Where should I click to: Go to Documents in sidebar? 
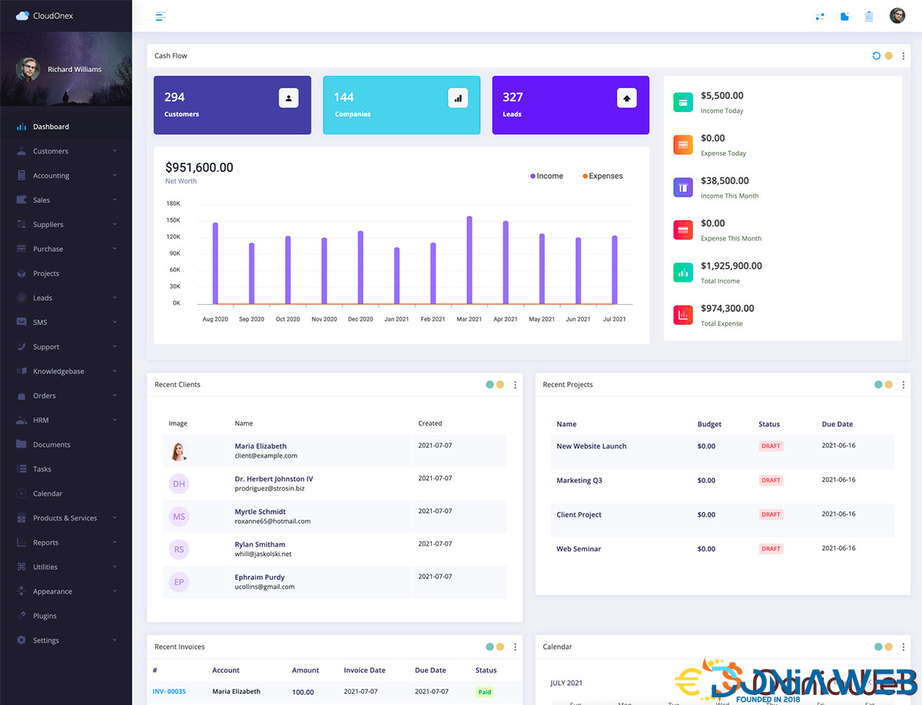[x=51, y=445]
